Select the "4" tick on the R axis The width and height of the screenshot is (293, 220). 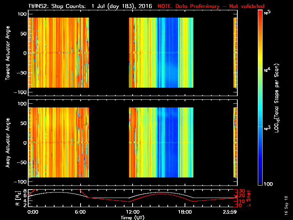click(x=24, y=201)
